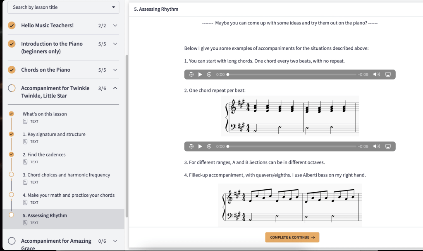
Task: Click AirPlay icon on first audio player
Action: (x=388, y=75)
